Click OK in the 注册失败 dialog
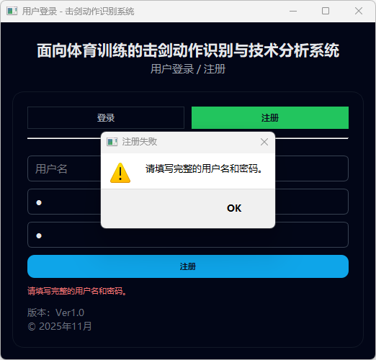This screenshot has width=376, height=360. tap(234, 208)
